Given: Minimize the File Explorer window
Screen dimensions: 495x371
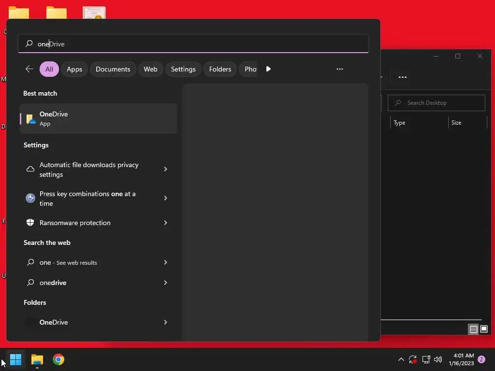Looking at the screenshot, I should (x=436, y=56).
